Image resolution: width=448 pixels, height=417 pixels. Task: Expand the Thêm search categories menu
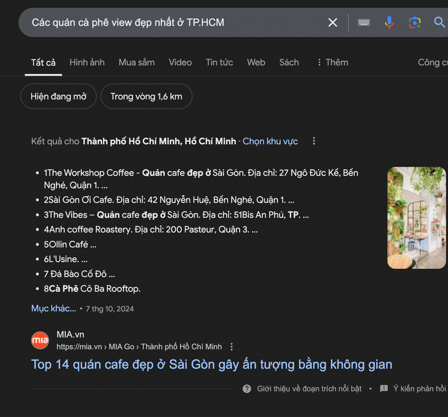(332, 62)
